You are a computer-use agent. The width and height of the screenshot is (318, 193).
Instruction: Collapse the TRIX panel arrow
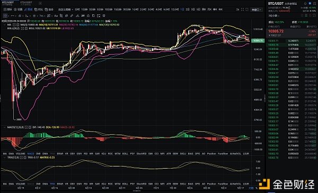(x=4, y=157)
